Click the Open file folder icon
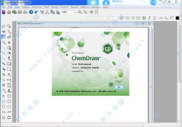Viewport: 182px width, 127px height. [9, 12]
